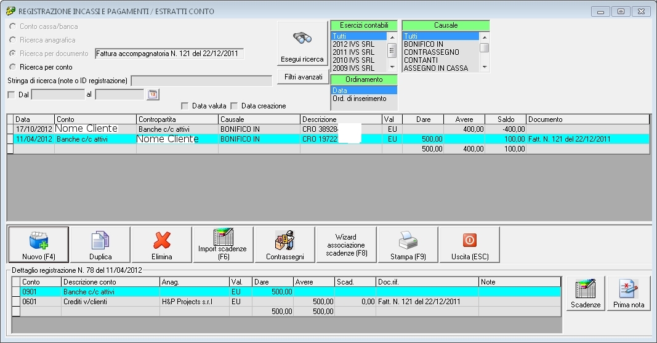Open the Prima nota document icon
657x343 pixels.
629,290
